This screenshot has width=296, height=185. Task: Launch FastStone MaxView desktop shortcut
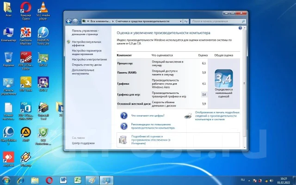[26, 36]
